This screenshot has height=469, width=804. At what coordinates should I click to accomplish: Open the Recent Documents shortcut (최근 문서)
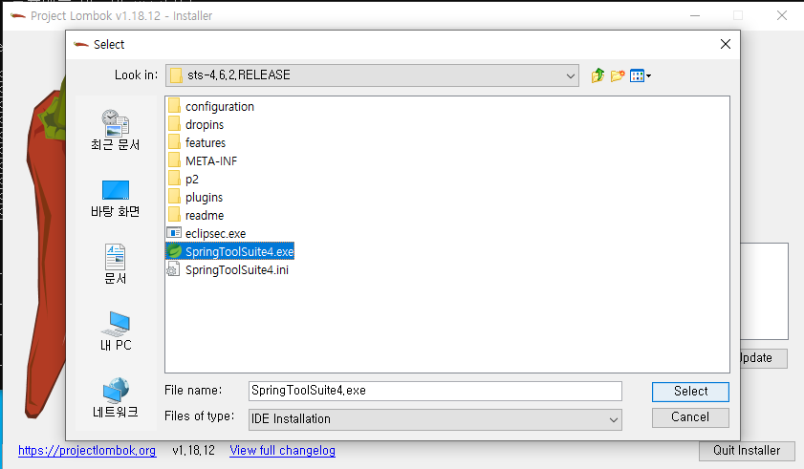(x=115, y=130)
